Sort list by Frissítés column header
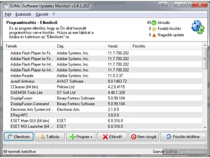The height and width of the screenshot is (158, 210). click(166, 46)
